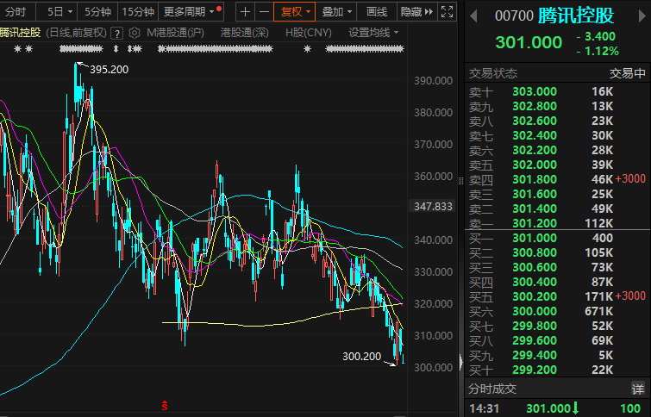Select 5分钟 period tab
Viewport: 651px width, 417px height.
(x=97, y=12)
